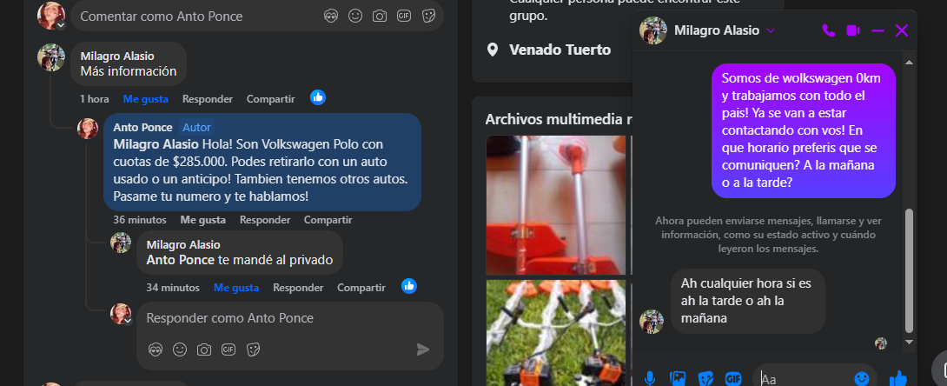Open the sticker picker in Messenger chat
This screenshot has height=386, width=947.
(705, 378)
